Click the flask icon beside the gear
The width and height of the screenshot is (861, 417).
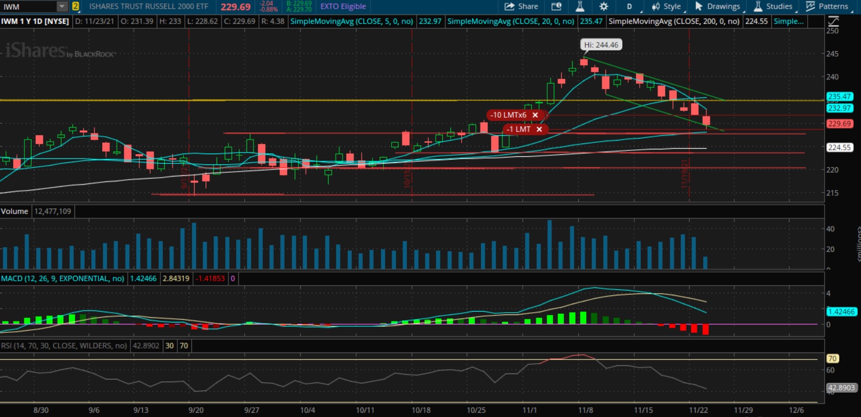[x=580, y=7]
